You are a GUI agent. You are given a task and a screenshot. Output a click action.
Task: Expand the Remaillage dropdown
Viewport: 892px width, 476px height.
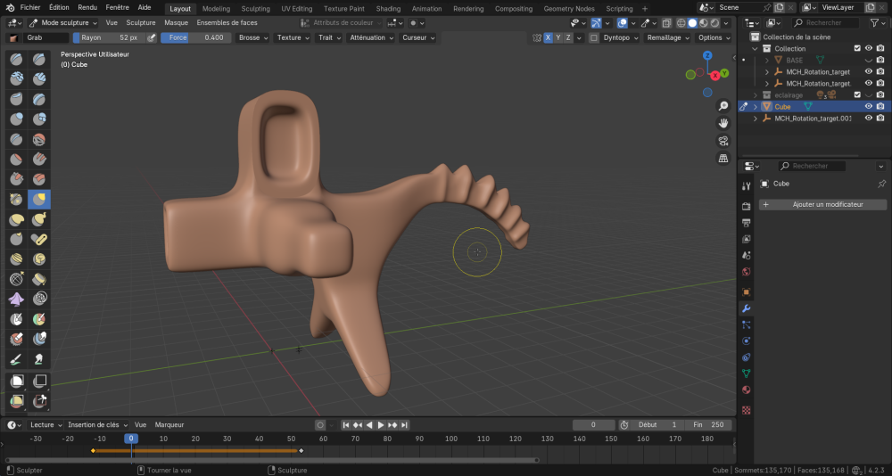tap(666, 38)
